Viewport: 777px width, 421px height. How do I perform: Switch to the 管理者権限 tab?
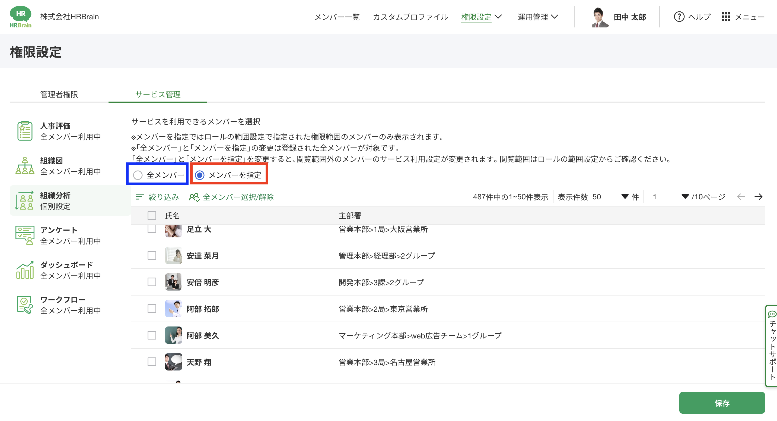(59, 94)
